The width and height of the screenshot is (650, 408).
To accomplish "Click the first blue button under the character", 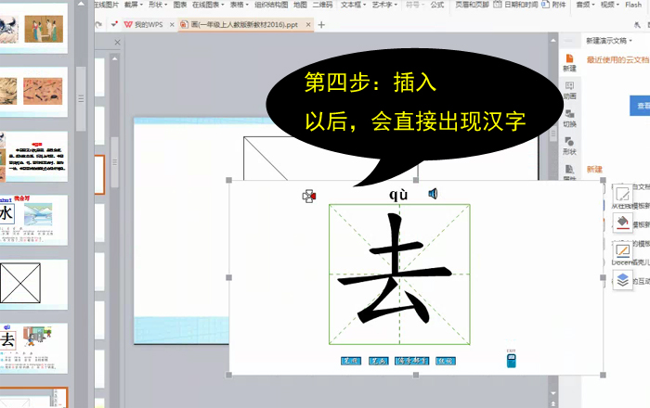I will (351, 361).
